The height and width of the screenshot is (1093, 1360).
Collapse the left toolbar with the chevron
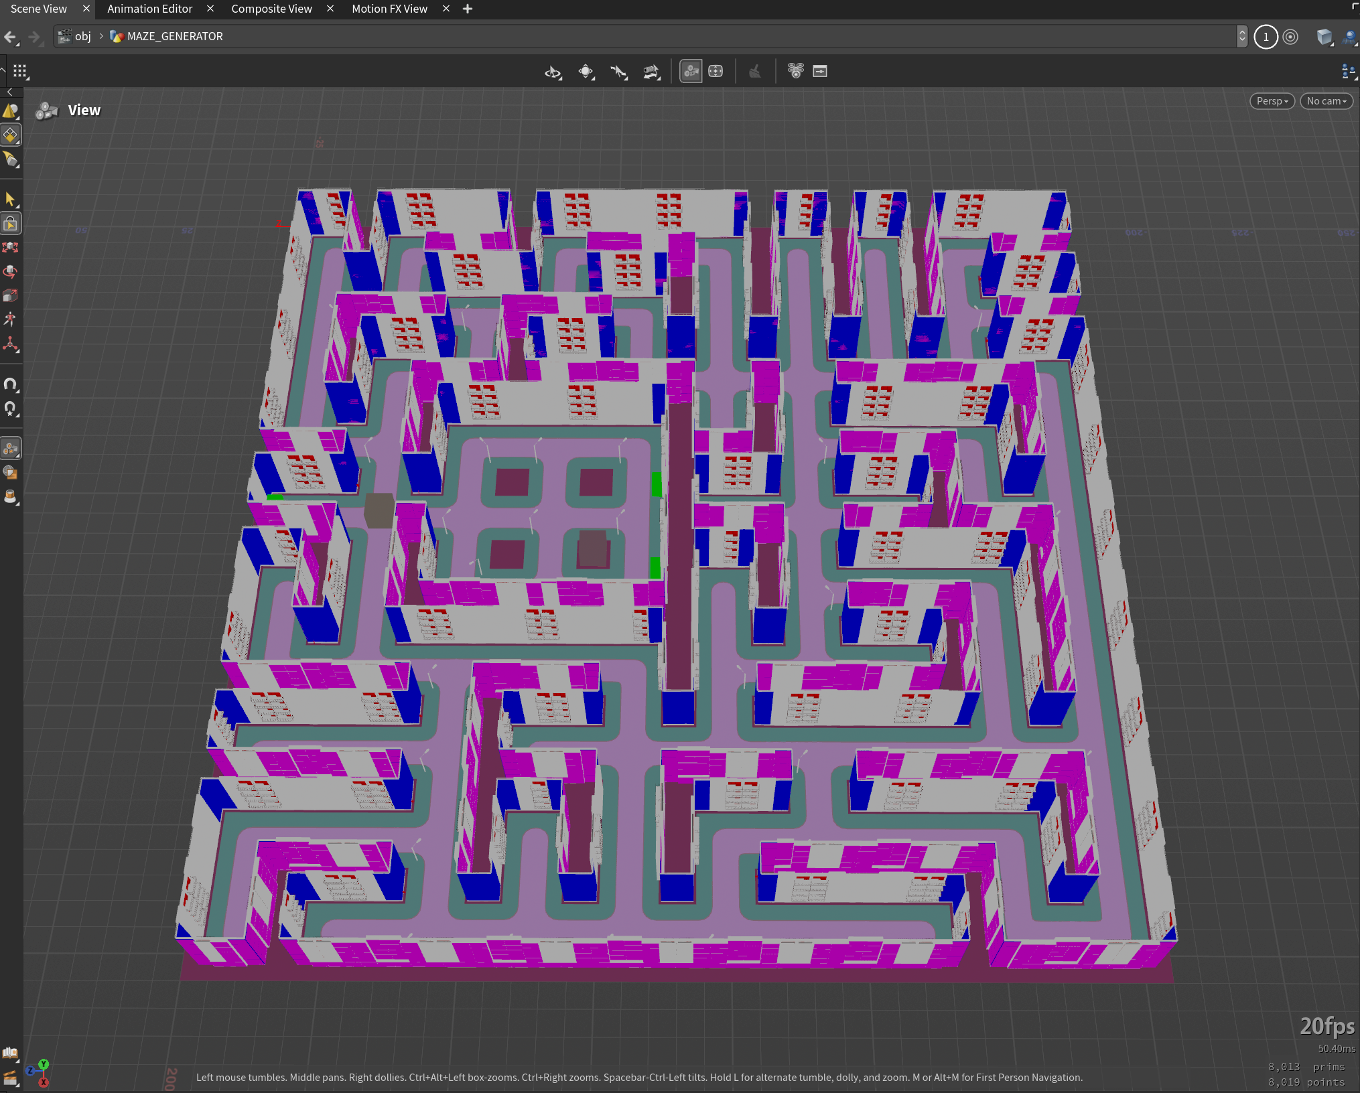[x=10, y=92]
